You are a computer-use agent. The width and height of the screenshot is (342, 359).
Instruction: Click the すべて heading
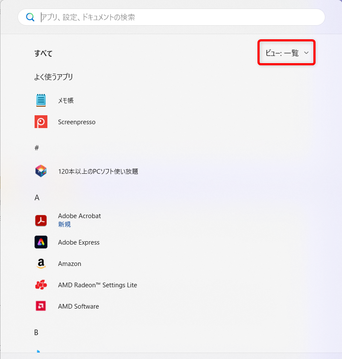[44, 53]
